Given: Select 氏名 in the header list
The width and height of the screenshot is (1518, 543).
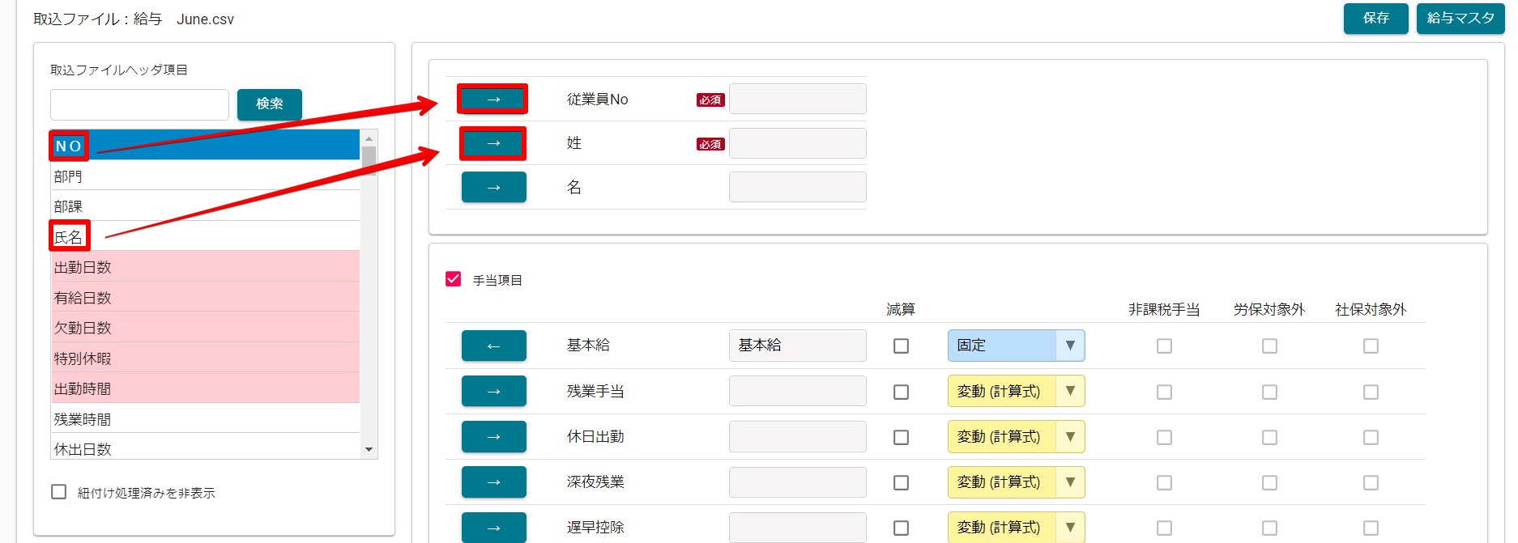Looking at the screenshot, I should coord(205,236).
